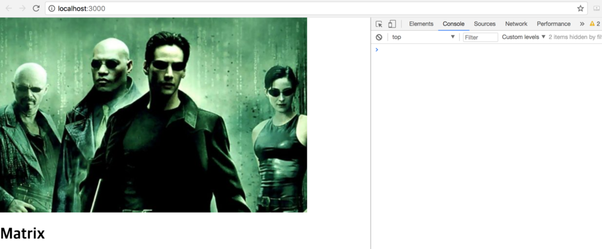Click the console Filter field

(x=480, y=37)
